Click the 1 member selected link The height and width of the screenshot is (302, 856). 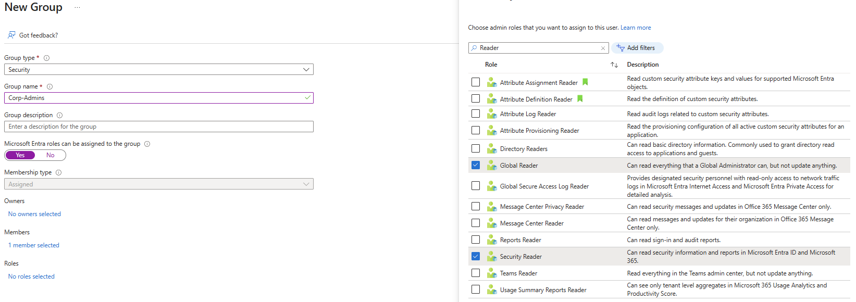[34, 245]
